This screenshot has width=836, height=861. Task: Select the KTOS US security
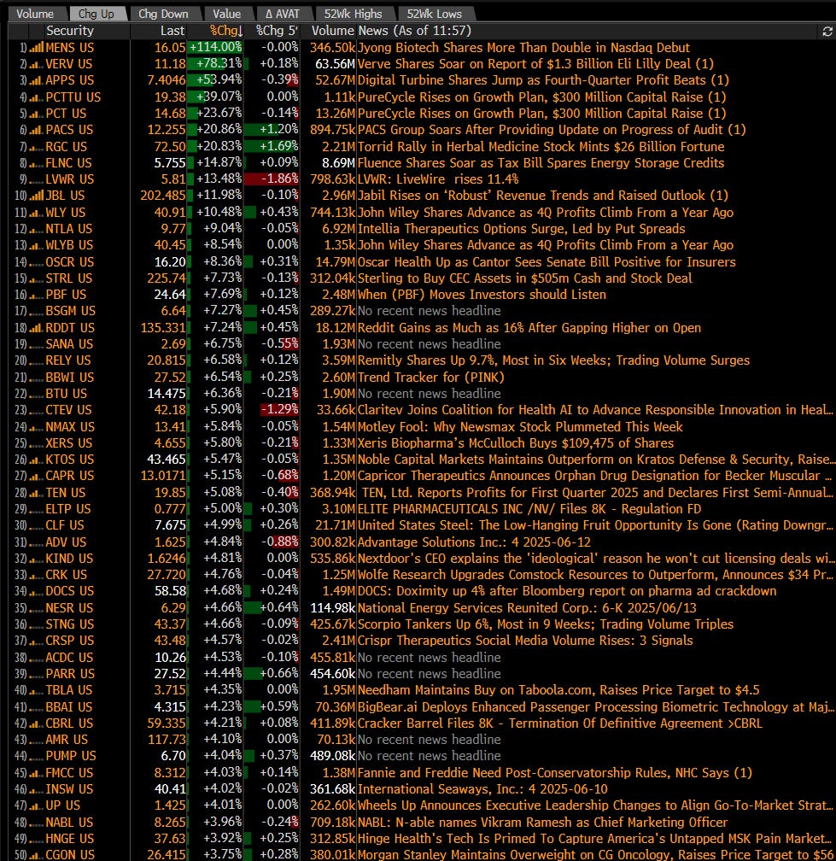[x=70, y=459]
